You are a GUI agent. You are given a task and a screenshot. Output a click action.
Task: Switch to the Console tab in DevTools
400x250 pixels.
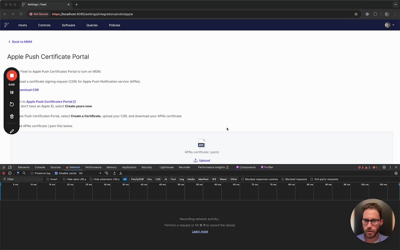point(40,167)
